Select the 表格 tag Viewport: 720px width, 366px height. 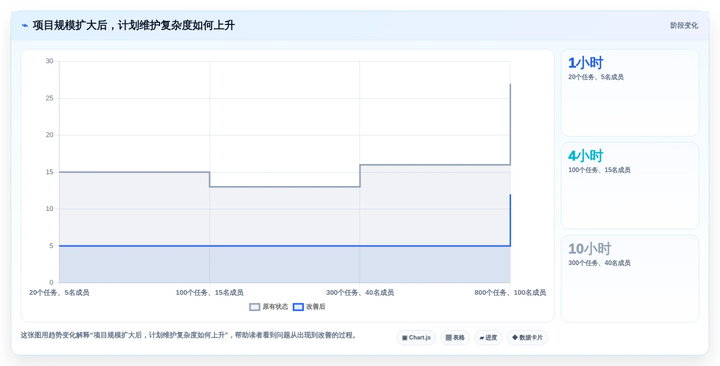click(x=455, y=338)
